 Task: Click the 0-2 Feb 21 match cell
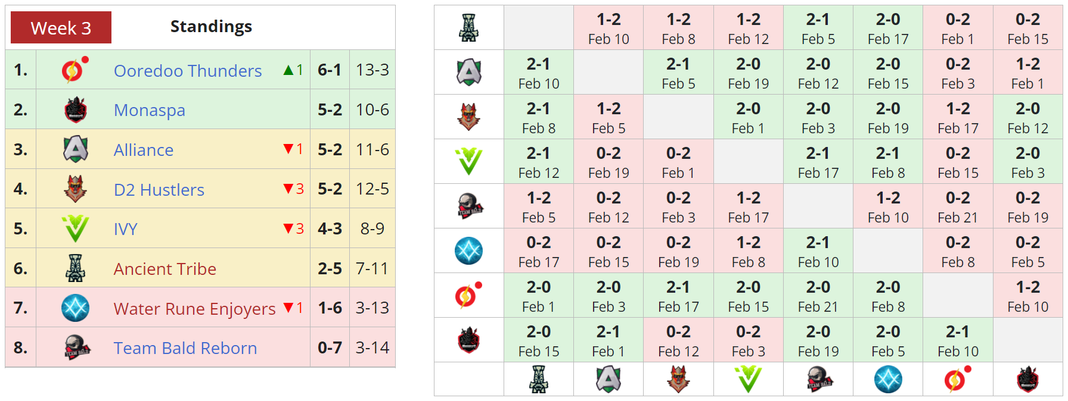(957, 206)
